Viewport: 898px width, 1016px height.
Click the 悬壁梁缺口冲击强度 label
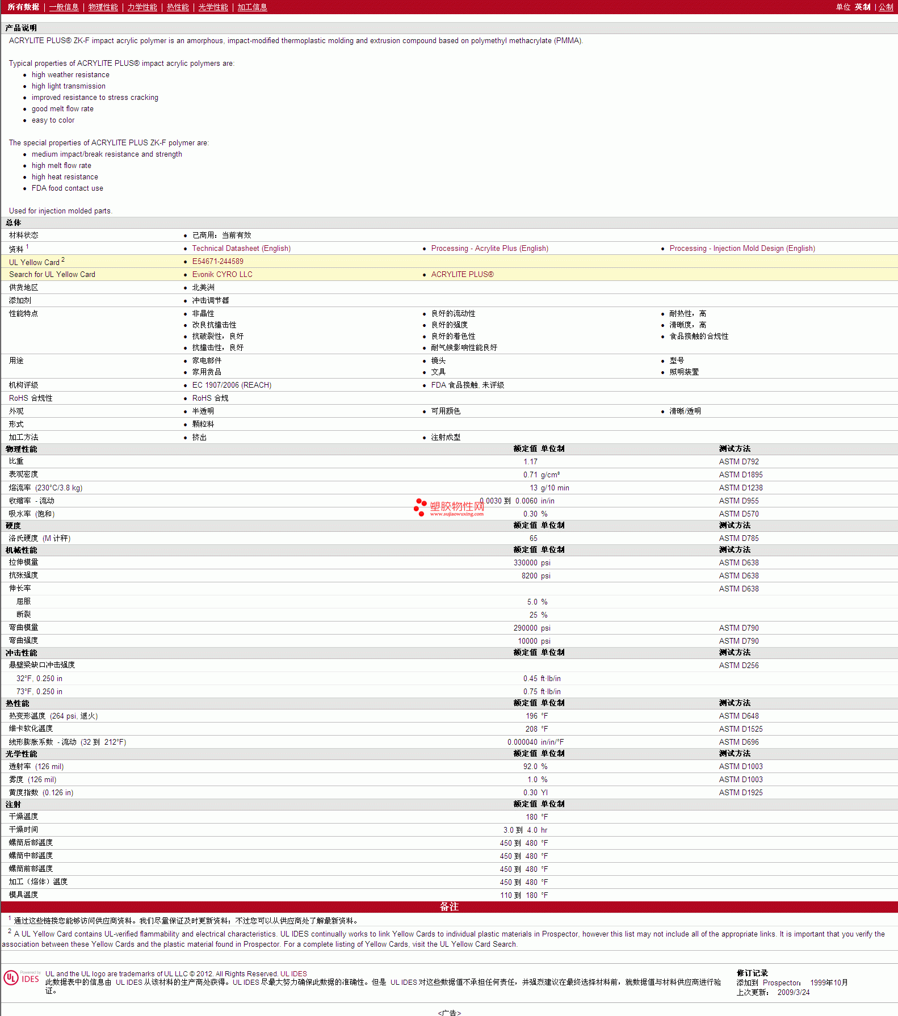click(42, 665)
